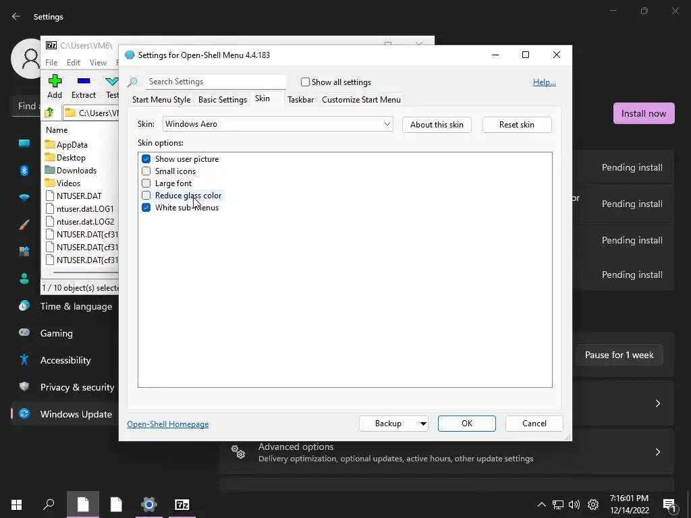Check the Reduce glass color option
Image resolution: width=691 pixels, height=518 pixels.
coord(146,195)
